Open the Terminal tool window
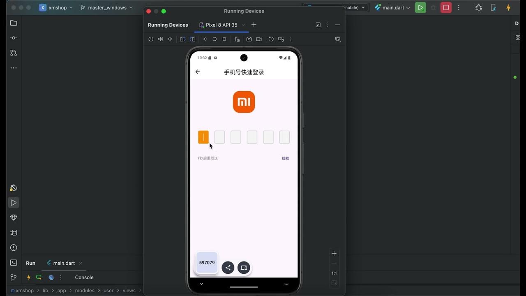526x296 pixels. coord(14,262)
